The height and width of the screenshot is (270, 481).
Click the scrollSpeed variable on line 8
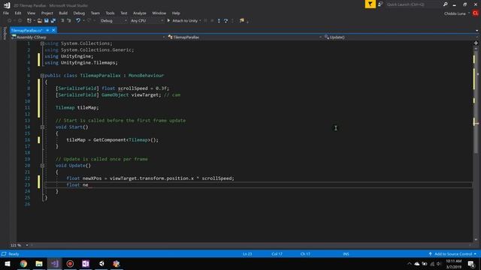point(132,88)
